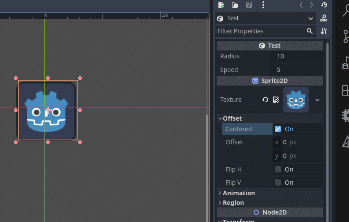The height and width of the screenshot is (222, 349).
Task: Click the sprite's bottom-right resize handle
Action: click(80, 142)
